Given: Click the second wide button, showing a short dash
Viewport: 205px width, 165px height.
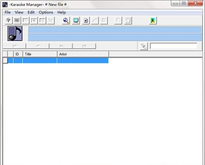Looking at the screenshot, I should (x=37, y=46).
